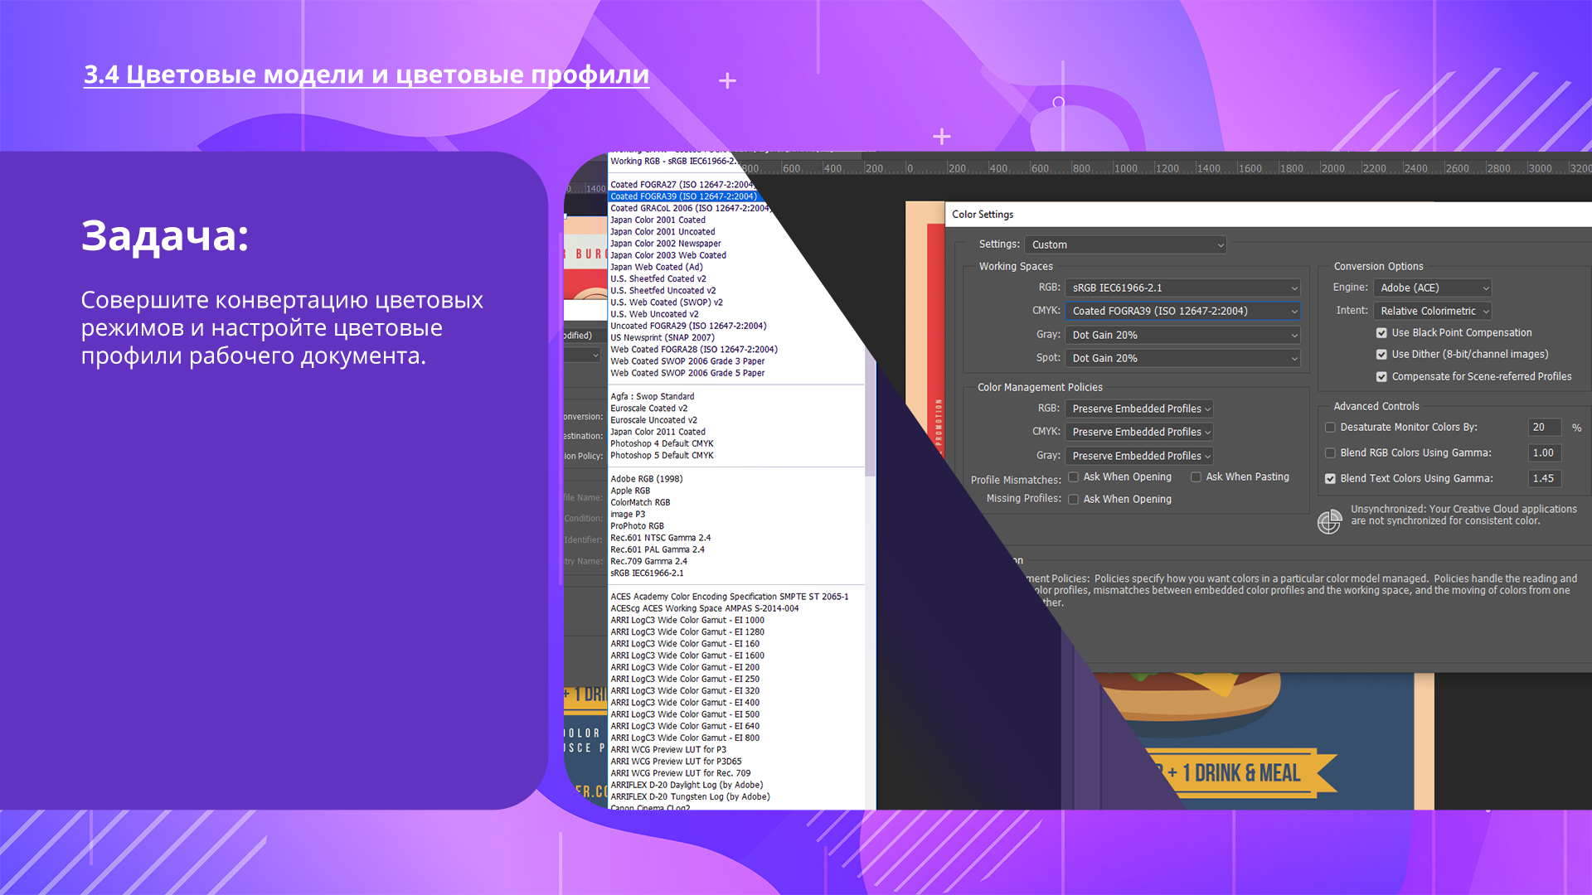Select U.S. Web Coated (SWOP) v2 profile
Screen dimensions: 1592x895
click(x=666, y=302)
